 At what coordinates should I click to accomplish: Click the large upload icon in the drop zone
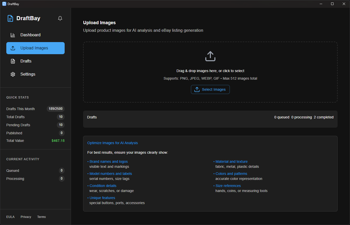click(x=210, y=56)
